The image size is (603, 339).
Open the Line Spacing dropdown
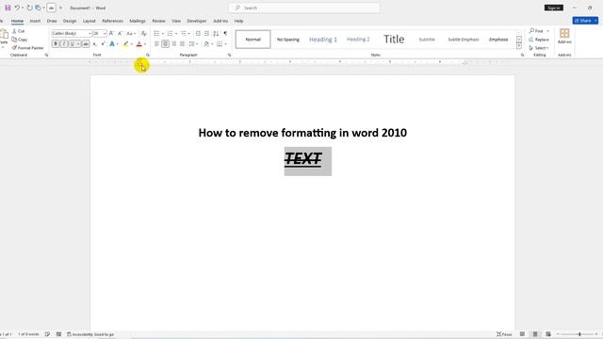193,44
